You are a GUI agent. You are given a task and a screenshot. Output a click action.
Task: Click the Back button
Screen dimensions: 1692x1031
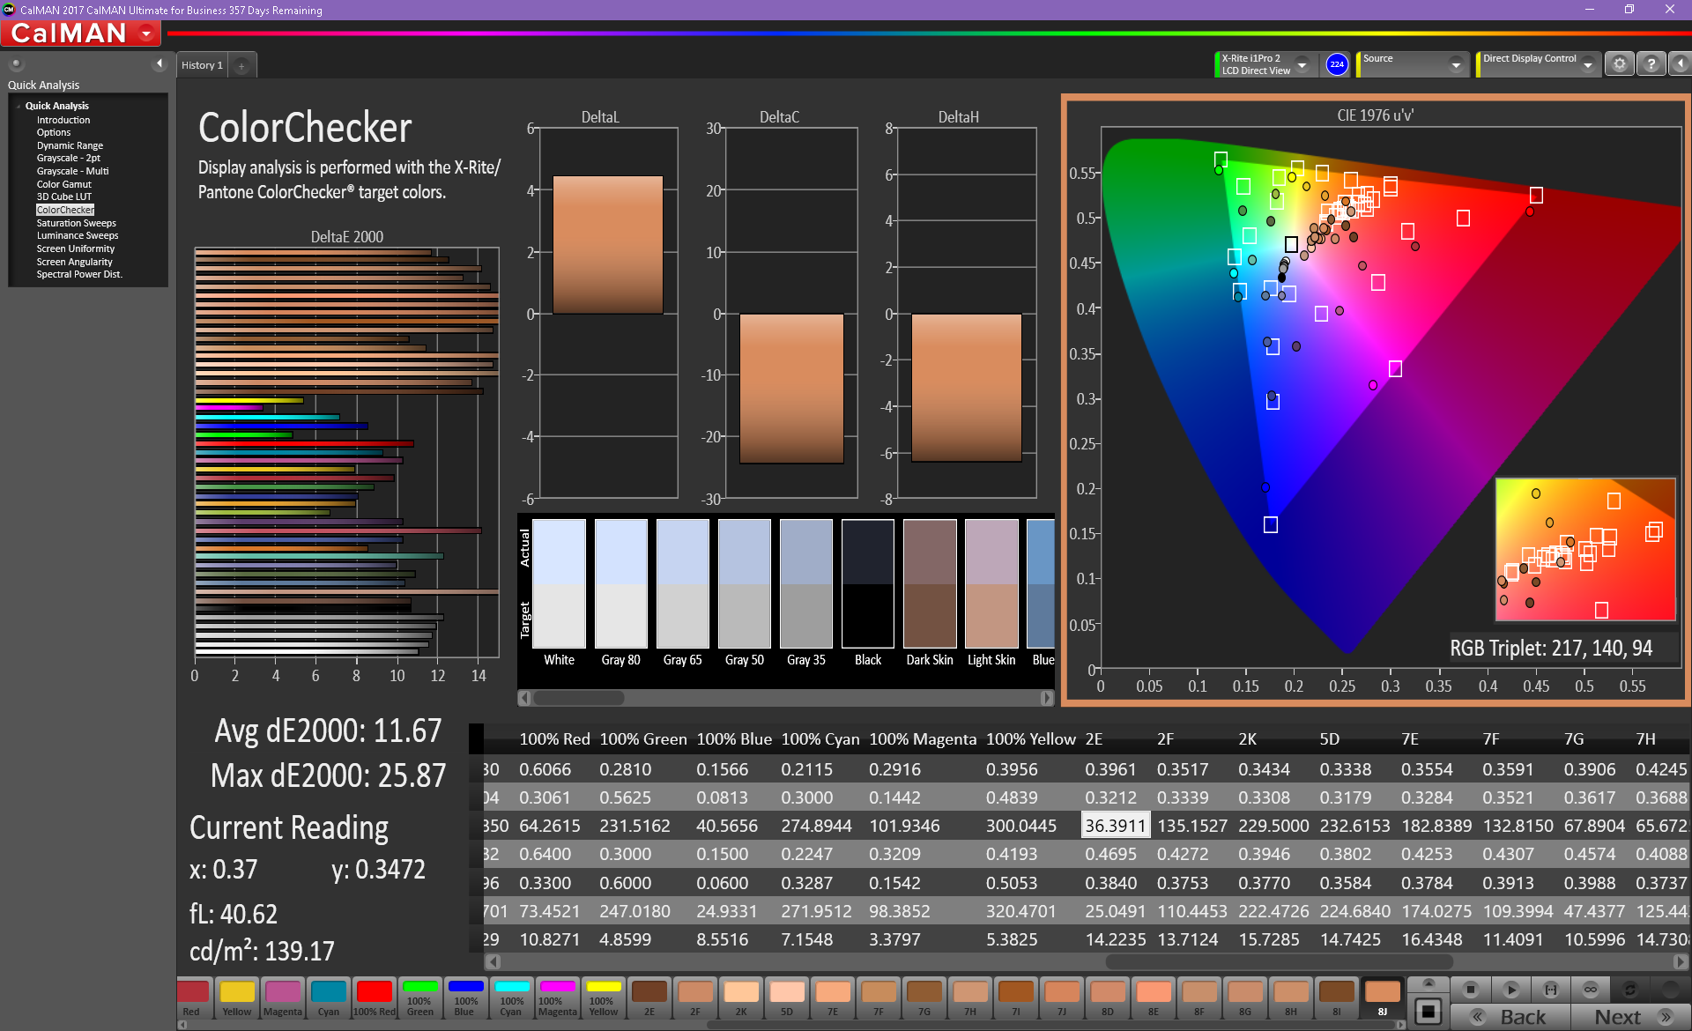(1510, 1017)
